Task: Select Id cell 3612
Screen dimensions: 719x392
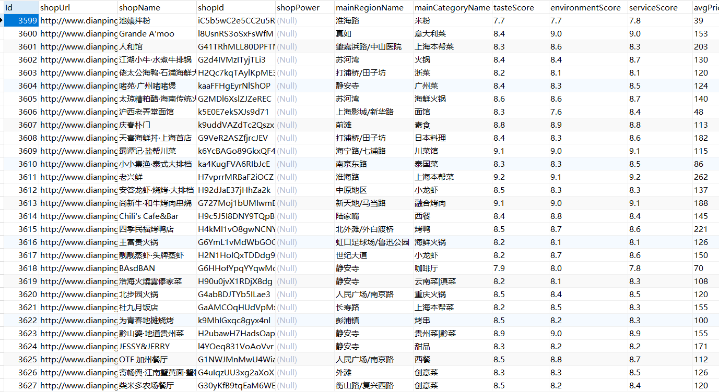Action: tap(21, 190)
